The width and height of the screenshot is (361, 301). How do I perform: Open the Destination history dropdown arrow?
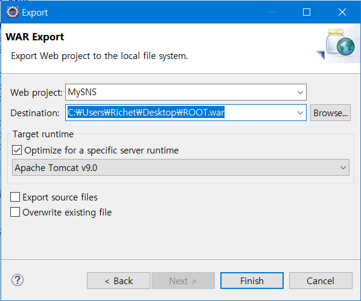300,113
